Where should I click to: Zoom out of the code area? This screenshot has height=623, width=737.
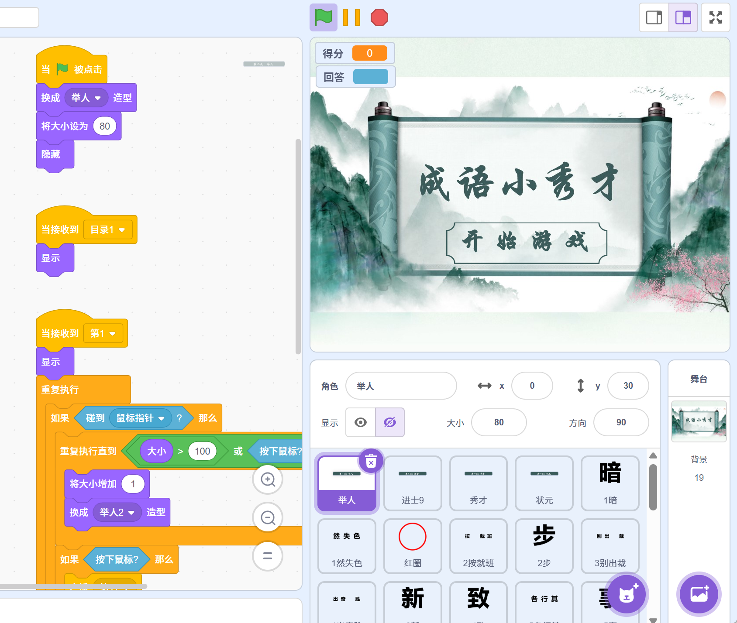coord(268,518)
